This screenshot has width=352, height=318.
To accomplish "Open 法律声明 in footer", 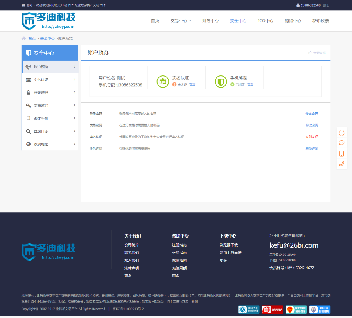I will 131,268.
